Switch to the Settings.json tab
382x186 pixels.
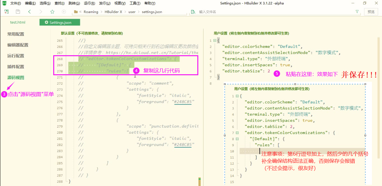tap(60, 22)
